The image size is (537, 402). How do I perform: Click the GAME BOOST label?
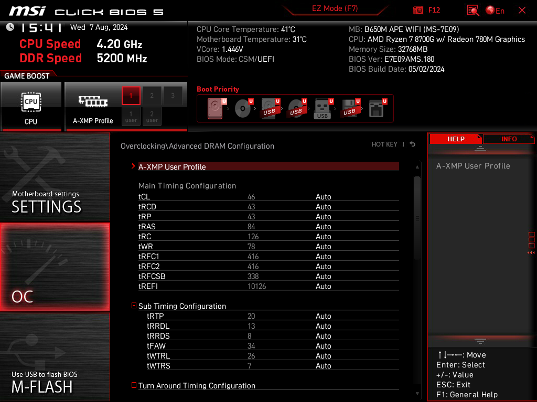(x=27, y=76)
